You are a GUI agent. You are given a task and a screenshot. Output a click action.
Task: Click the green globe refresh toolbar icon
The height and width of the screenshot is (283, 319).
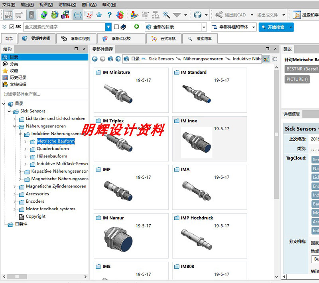44,15
